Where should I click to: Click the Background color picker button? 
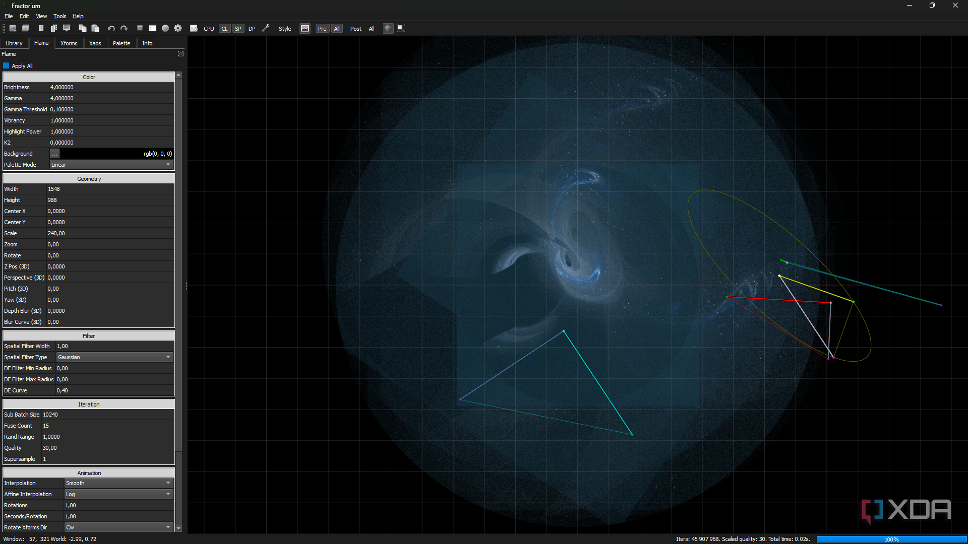click(x=54, y=154)
